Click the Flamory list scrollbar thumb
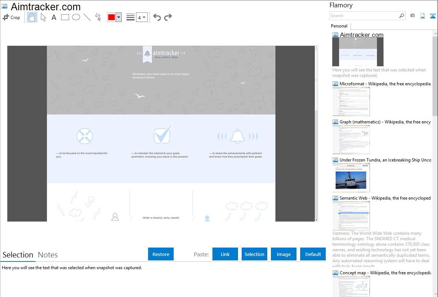This screenshot has width=438, height=297. click(x=435, y=76)
